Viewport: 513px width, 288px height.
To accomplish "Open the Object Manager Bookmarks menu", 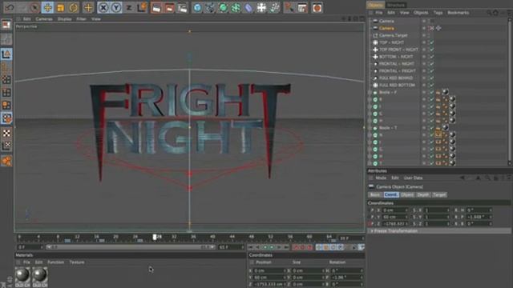I will tap(458, 13).
